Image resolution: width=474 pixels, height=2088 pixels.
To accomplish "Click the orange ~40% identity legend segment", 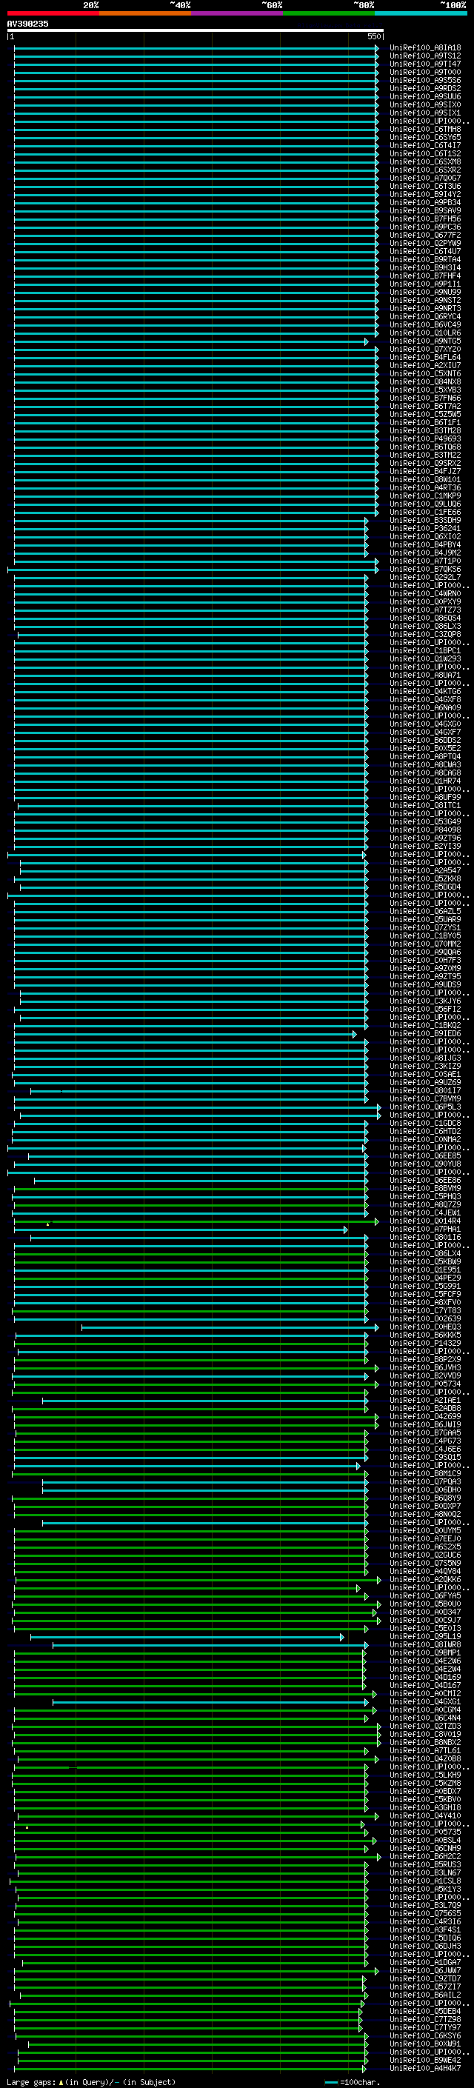I will [145, 13].
